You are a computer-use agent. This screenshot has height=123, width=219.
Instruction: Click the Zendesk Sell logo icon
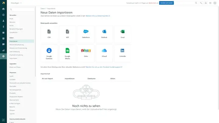coord(3,3)
